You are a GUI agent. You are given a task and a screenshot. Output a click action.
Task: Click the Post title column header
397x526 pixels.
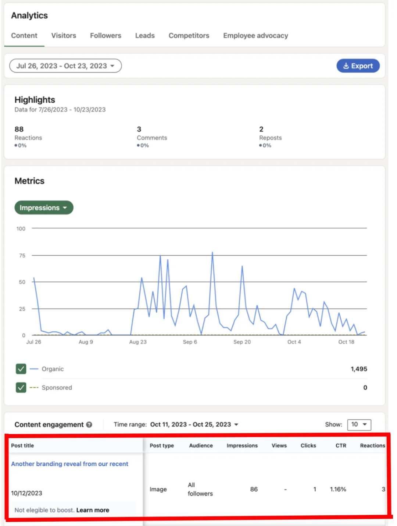pyautogui.click(x=22, y=445)
